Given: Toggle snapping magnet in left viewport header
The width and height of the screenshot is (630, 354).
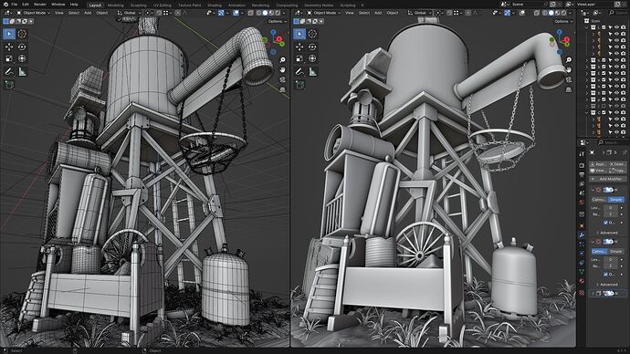Looking at the screenshot, I should point(159,13).
